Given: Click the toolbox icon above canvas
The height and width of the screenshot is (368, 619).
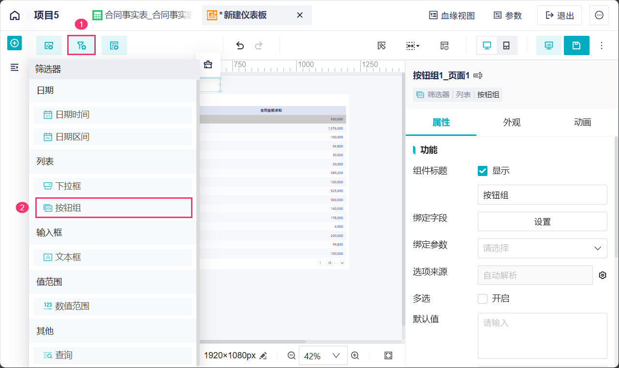Looking at the screenshot, I should pyautogui.click(x=208, y=64).
